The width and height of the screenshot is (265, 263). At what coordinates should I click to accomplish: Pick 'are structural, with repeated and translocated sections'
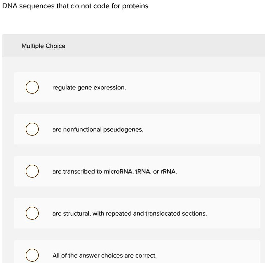32,213
